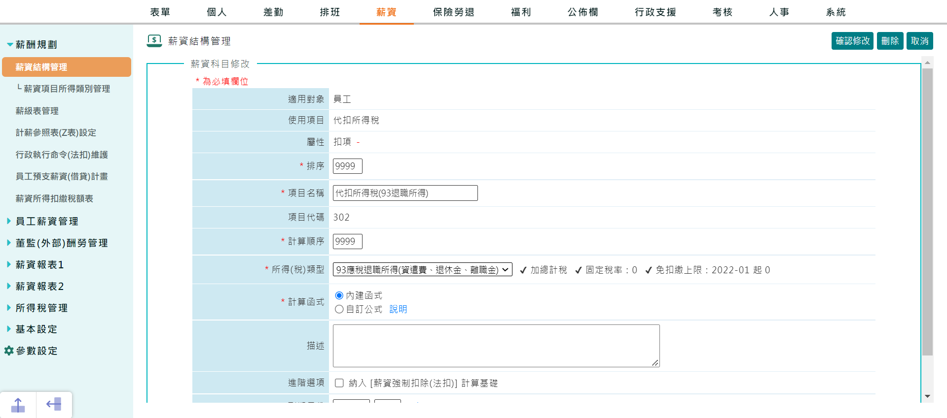Image resolution: width=947 pixels, height=418 pixels.
Task: Click the 取消 button
Action: coord(920,41)
